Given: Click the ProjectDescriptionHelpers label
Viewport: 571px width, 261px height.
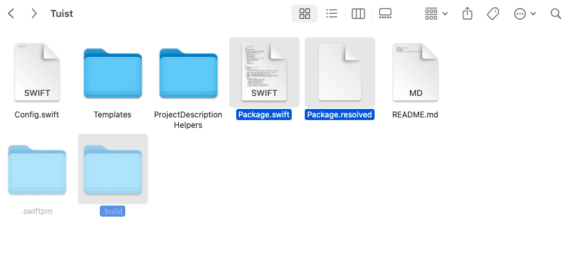Looking at the screenshot, I should click(x=188, y=120).
